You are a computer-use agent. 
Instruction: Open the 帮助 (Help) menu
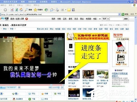[37, 5]
